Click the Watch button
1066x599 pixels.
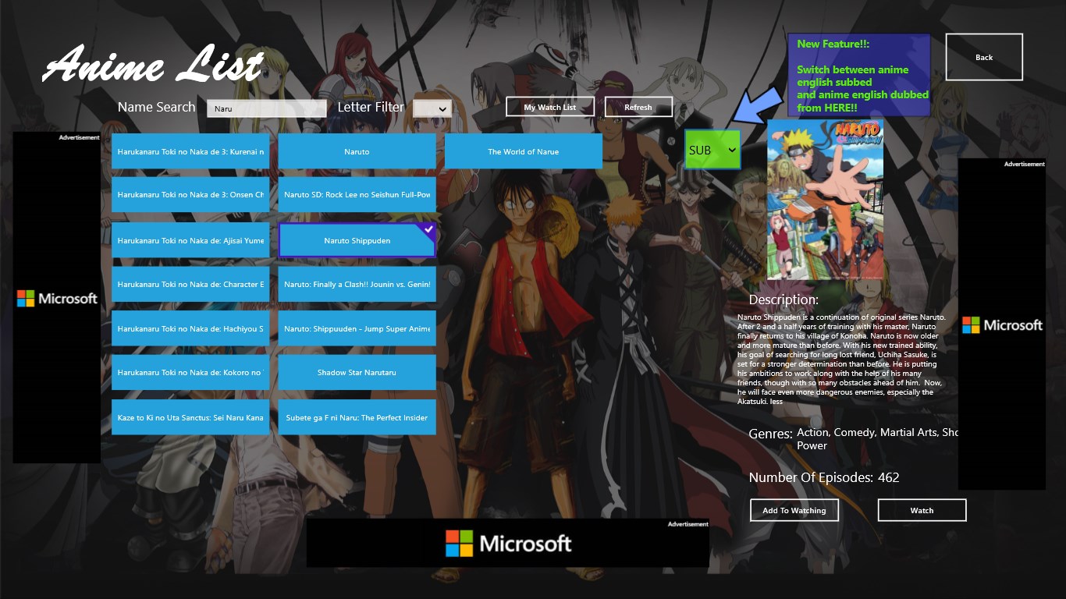coord(922,510)
